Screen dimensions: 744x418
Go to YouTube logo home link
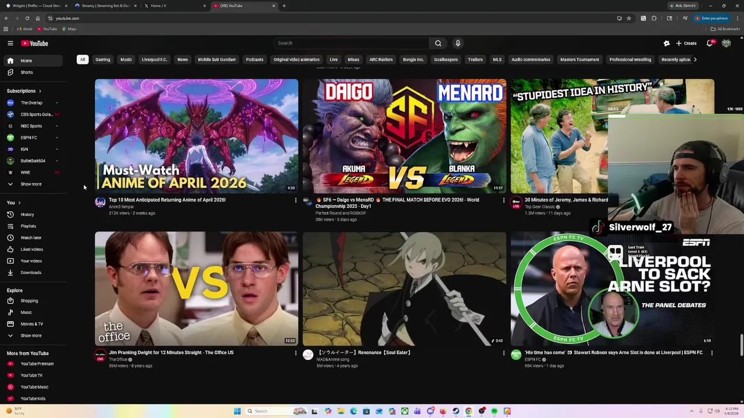click(34, 43)
